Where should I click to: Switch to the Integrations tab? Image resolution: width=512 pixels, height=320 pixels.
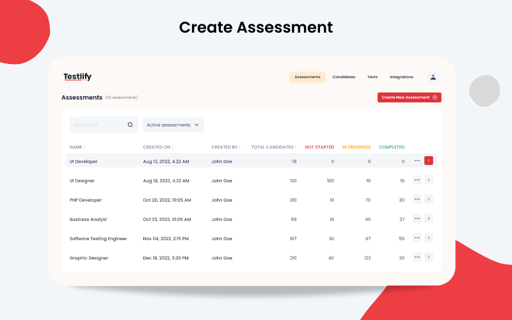(401, 77)
